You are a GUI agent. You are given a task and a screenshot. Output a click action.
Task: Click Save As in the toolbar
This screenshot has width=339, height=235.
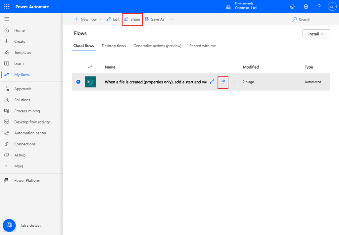[x=155, y=19]
